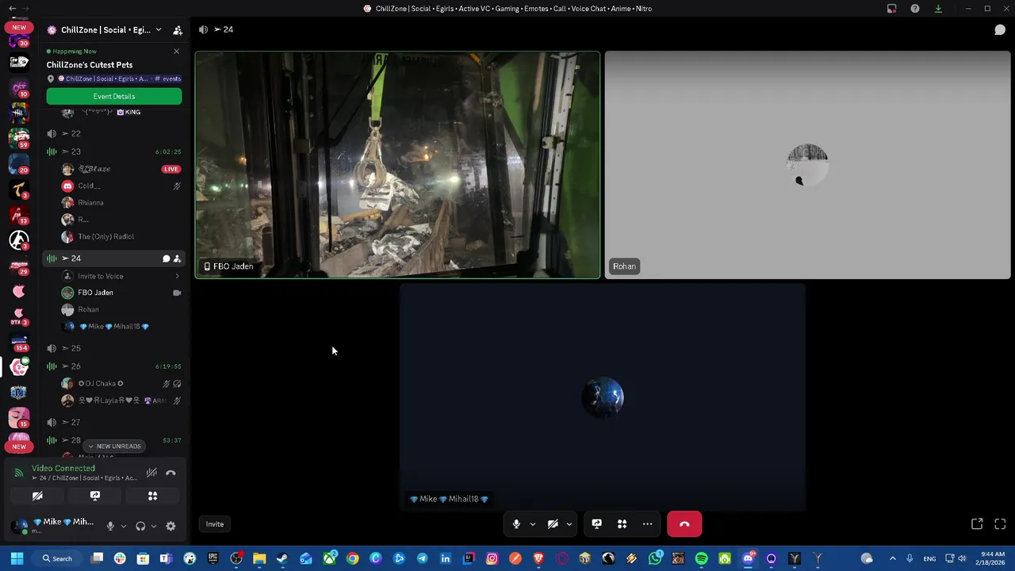The image size is (1015, 571).
Task: Show voice channel chat bubble at top right
Action: [1000, 29]
